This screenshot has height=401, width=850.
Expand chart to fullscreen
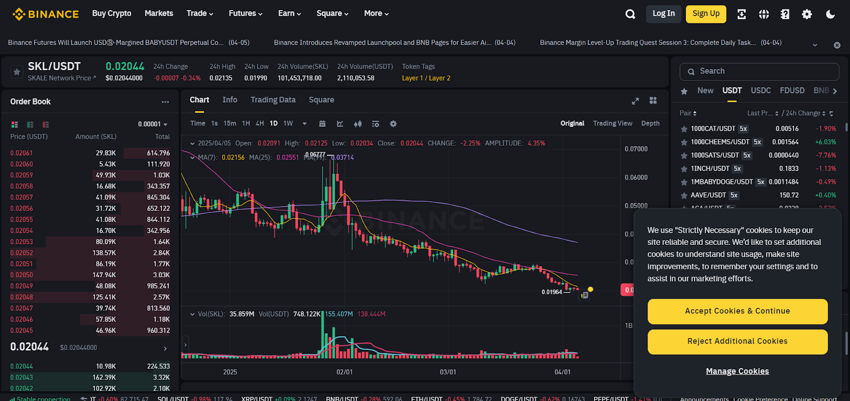[635, 100]
